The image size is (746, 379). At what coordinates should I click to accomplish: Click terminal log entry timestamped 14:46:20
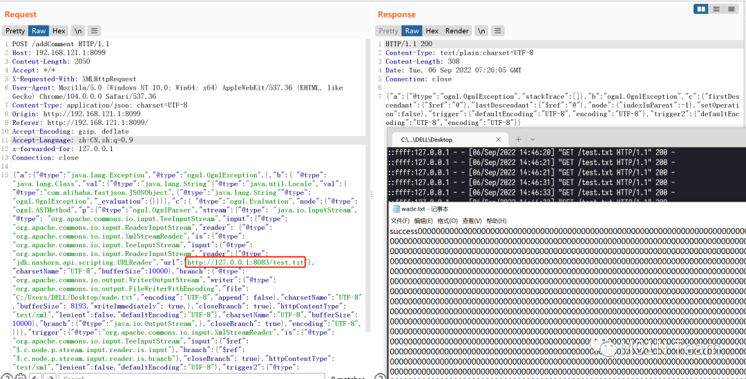[x=530, y=153]
